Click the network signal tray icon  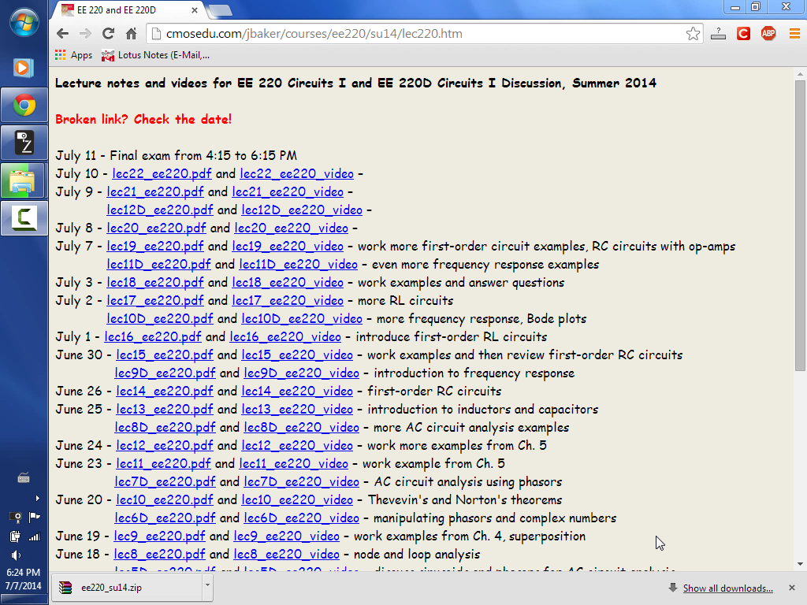(x=35, y=537)
